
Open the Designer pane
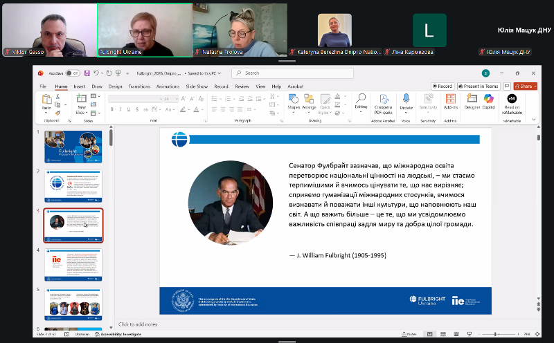point(472,101)
